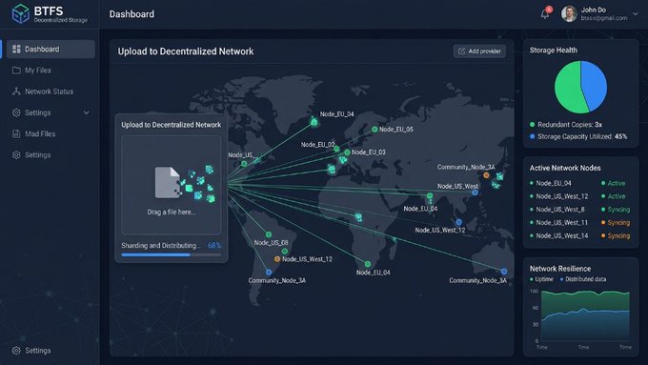Select Node_US_West_14 row in nodes list
Viewport: 648px width, 365px height.
tap(580, 236)
